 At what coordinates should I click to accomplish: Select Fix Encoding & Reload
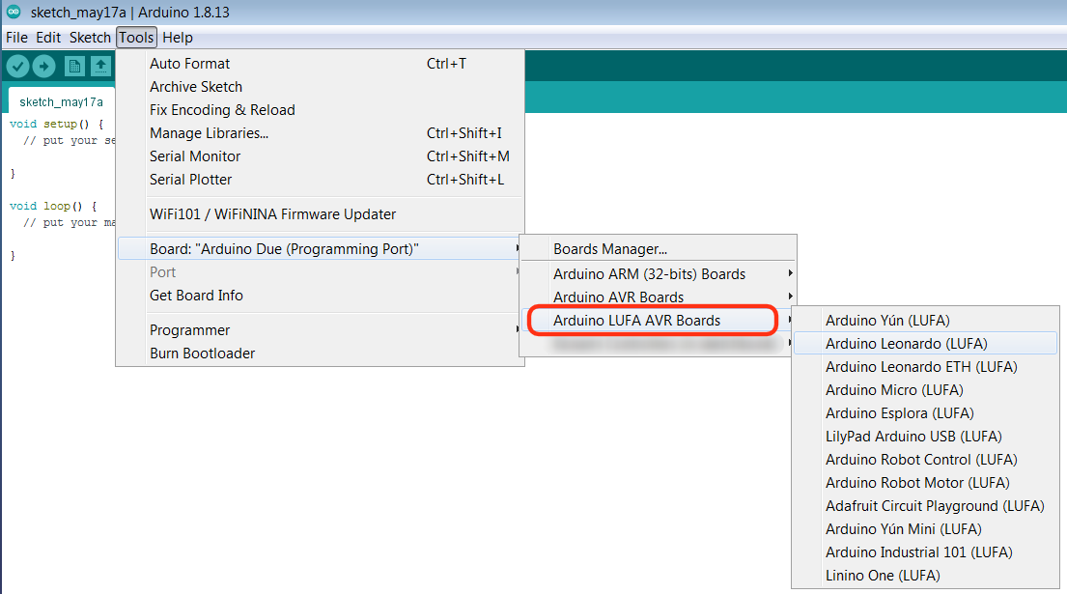(320, 109)
